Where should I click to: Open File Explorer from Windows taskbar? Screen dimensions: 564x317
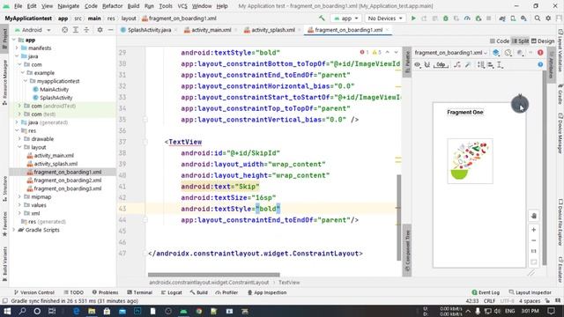(92, 311)
